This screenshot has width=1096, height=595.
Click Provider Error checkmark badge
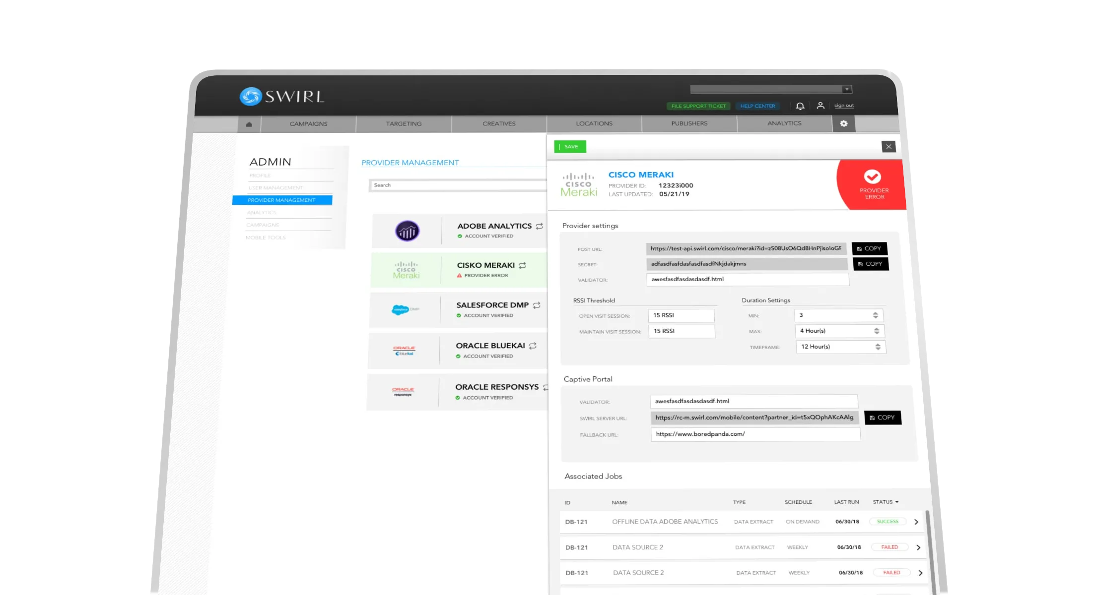pos(872,177)
